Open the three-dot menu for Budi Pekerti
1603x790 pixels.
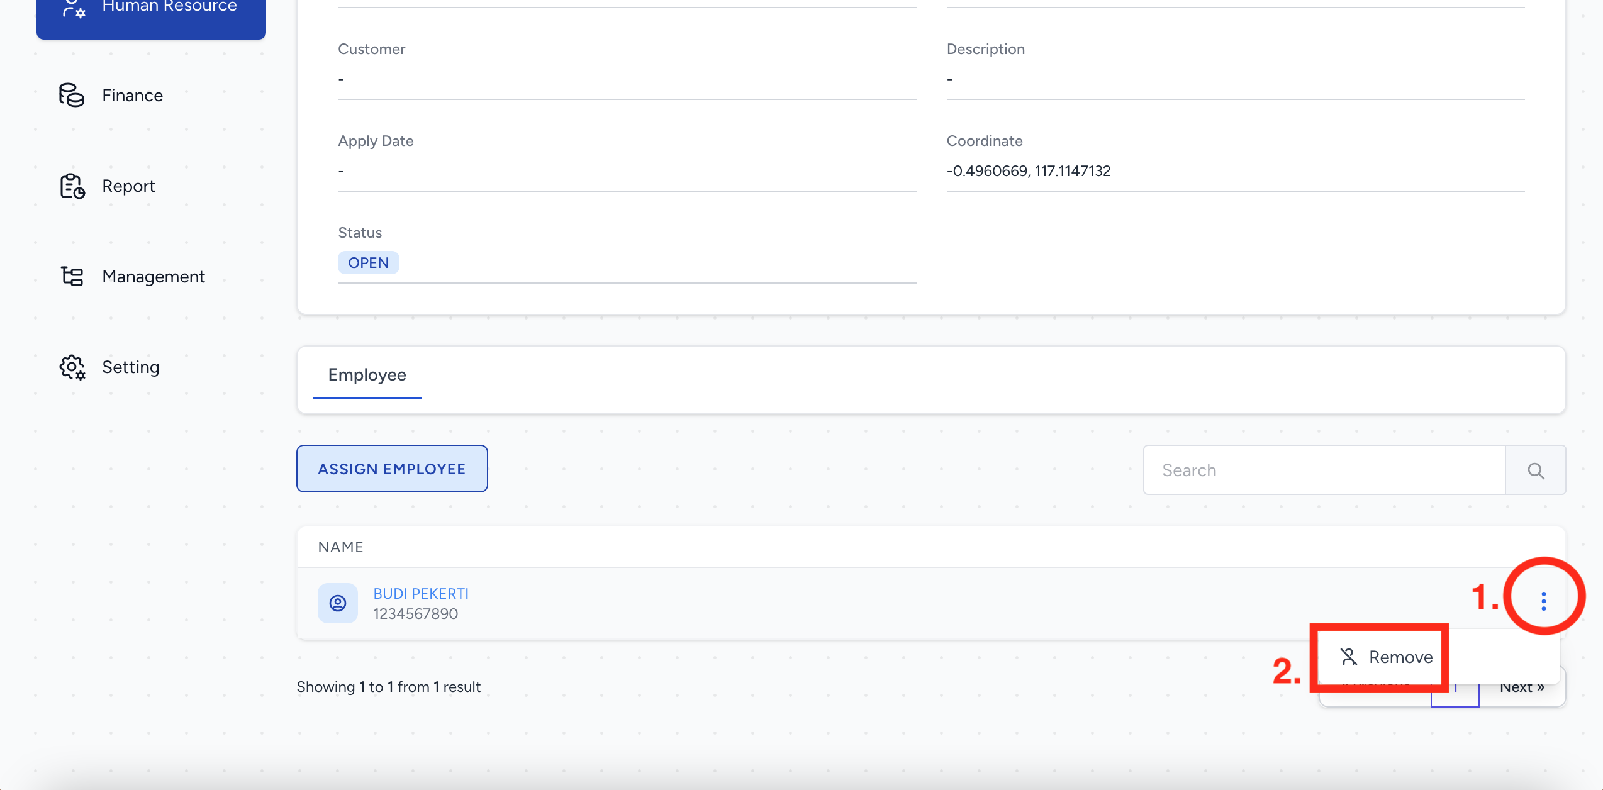pyautogui.click(x=1543, y=601)
